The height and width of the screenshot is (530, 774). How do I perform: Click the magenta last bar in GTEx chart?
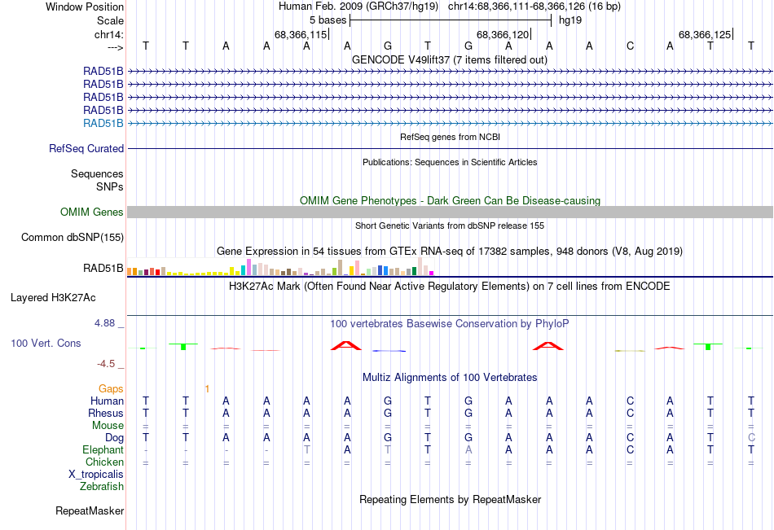[x=431, y=273]
